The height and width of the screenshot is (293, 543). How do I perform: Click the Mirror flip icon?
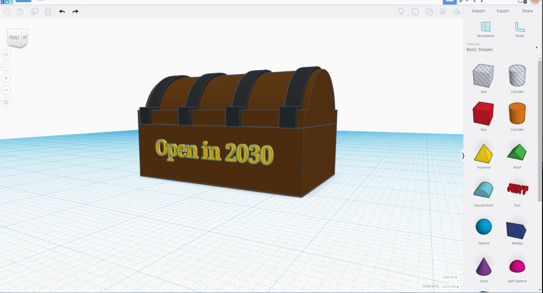pyautogui.click(x=457, y=12)
